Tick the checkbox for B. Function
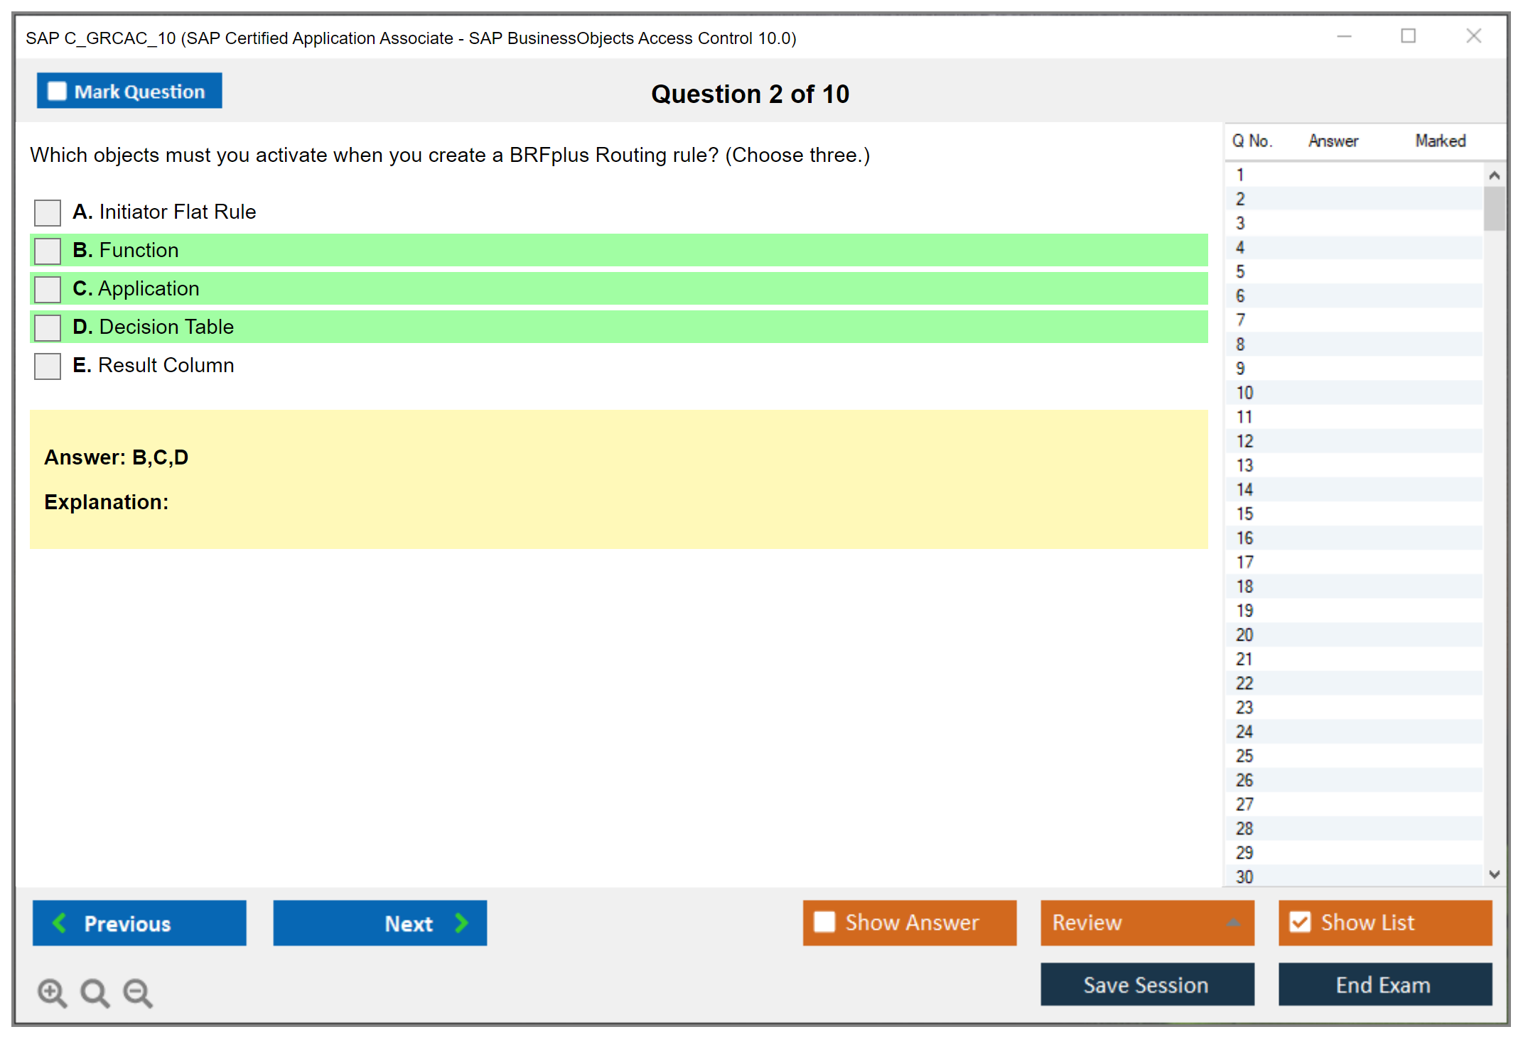Image resolution: width=1528 pixels, height=1044 pixels. pos(48,251)
